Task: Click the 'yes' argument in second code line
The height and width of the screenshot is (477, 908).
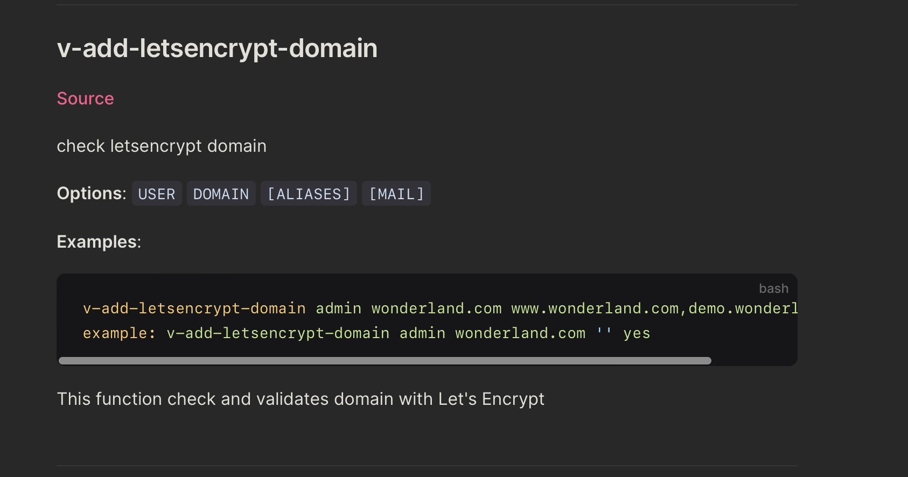Action: pyautogui.click(x=637, y=333)
